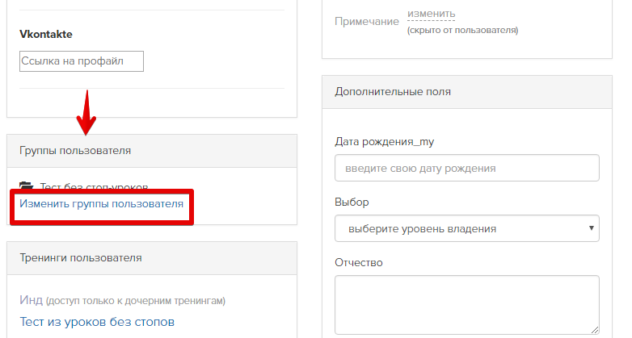632x338 pixels.
Task: Focus the введите свою дату рождения field
Action: tap(467, 168)
